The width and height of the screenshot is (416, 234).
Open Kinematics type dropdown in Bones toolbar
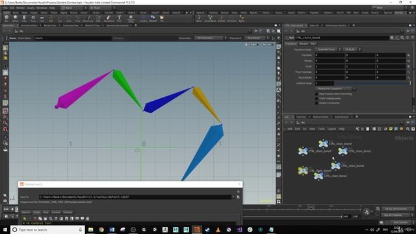211,38
